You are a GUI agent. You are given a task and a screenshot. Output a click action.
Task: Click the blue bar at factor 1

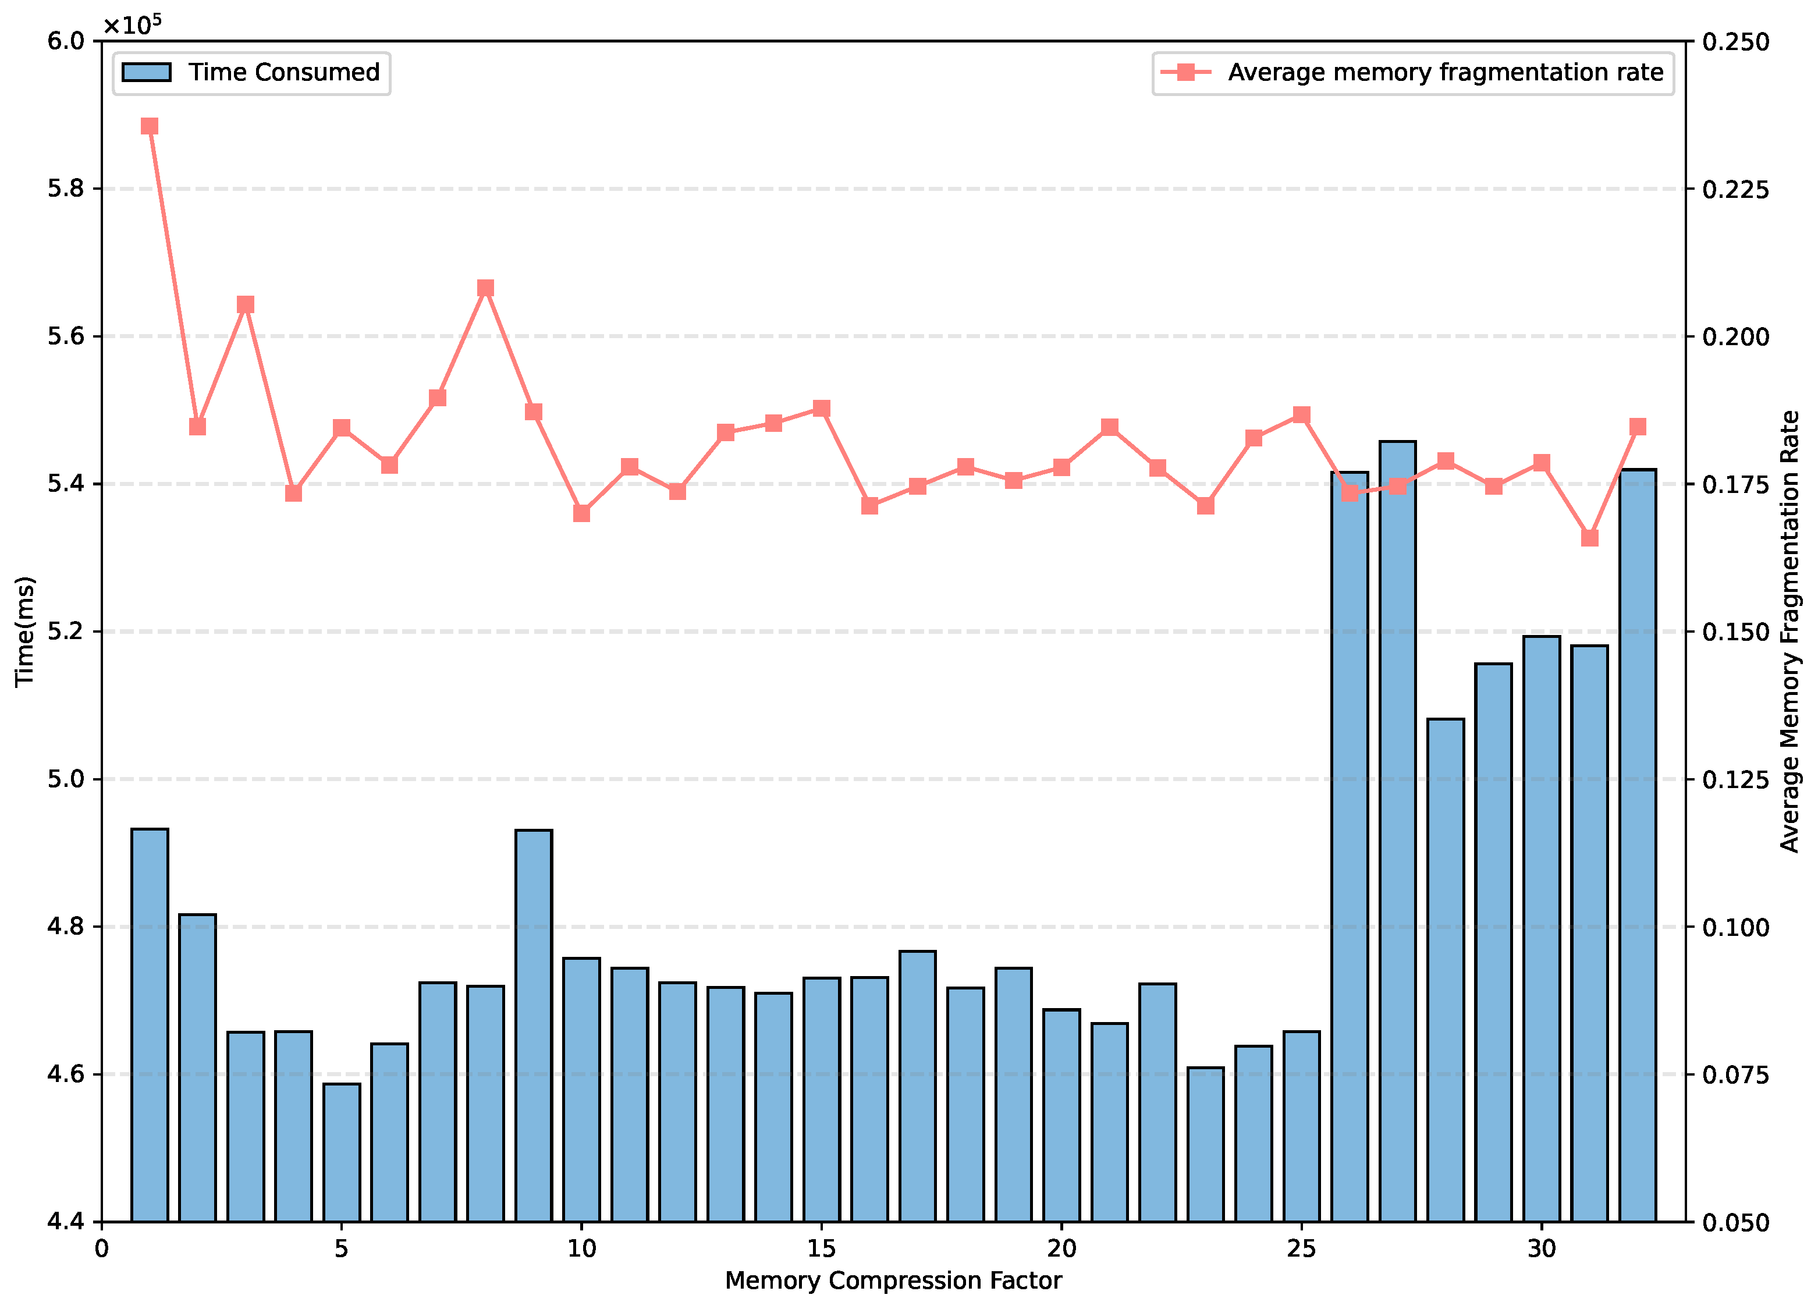click(150, 1026)
